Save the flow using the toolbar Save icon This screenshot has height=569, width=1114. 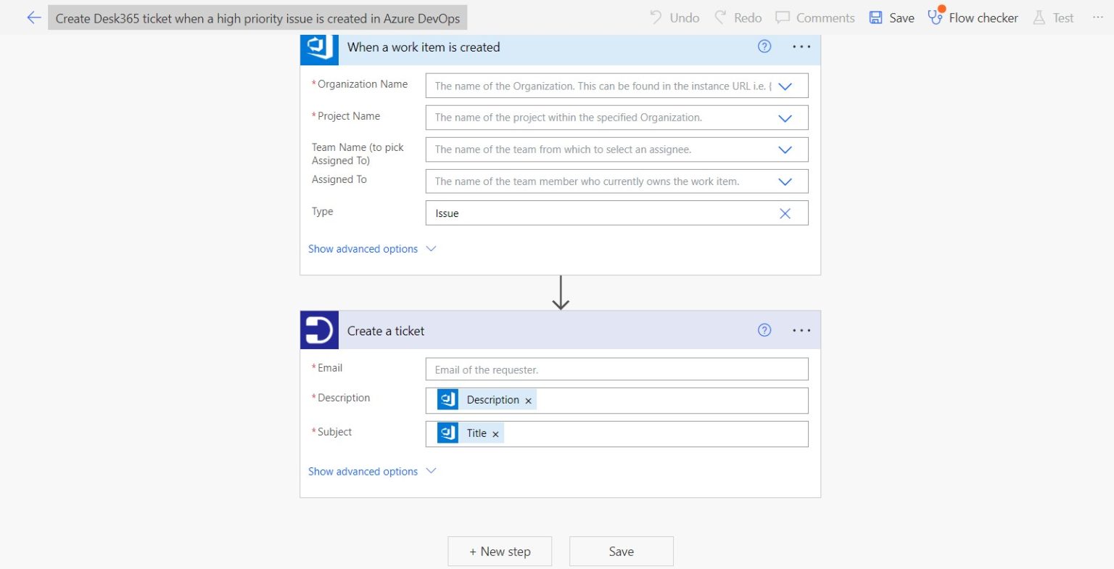[x=875, y=17]
